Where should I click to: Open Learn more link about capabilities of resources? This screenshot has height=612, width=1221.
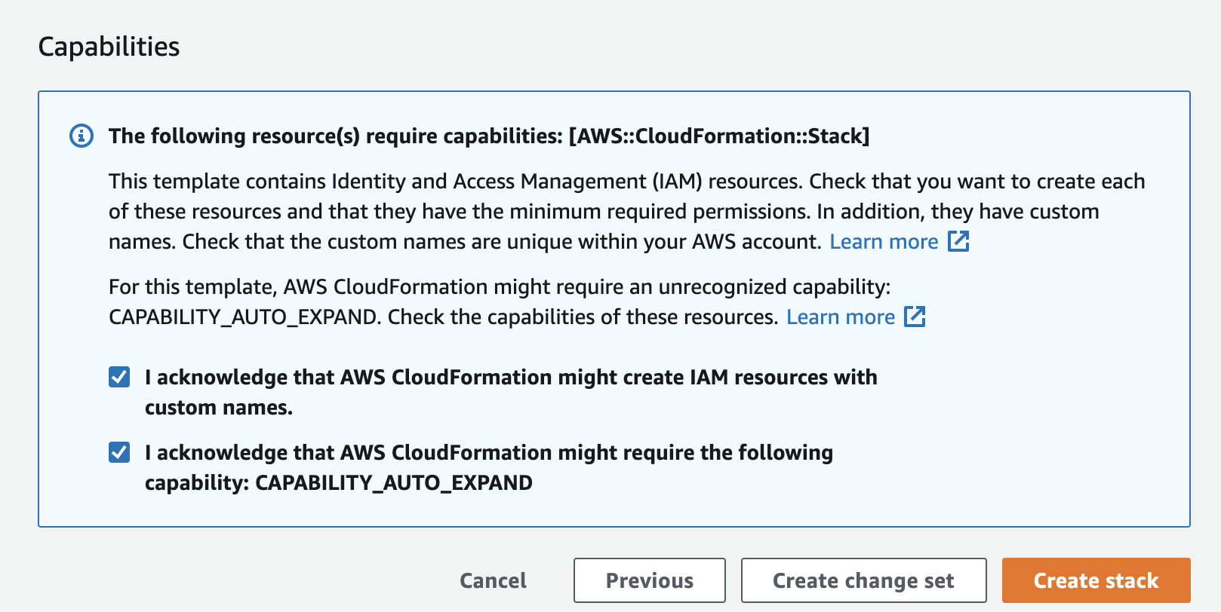841,317
